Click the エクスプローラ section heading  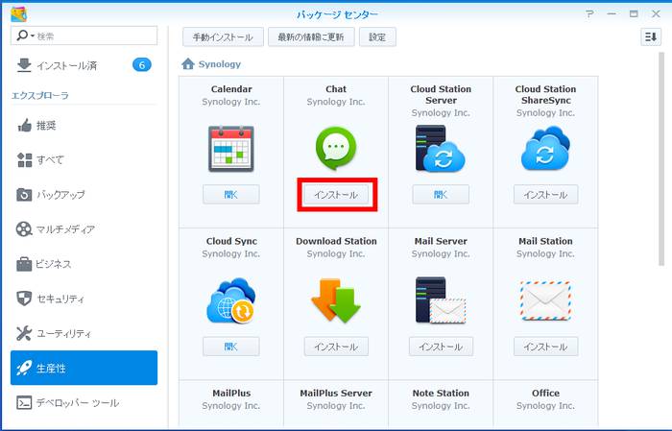pyautogui.click(x=40, y=96)
